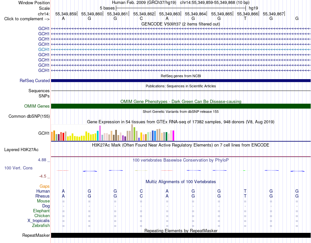Select the 'Dog' species label
The height and width of the screenshot is (243, 311).
[46, 206]
